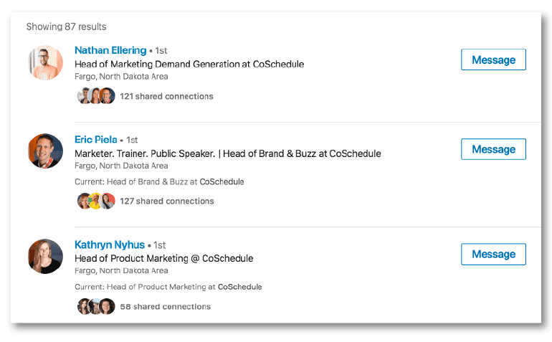
Task: Open CoSchedule link in Kathryn's current position
Action: point(239,287)
